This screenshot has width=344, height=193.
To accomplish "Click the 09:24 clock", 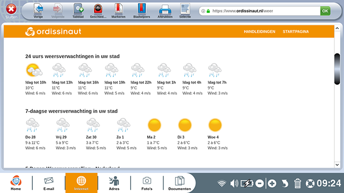I will tap(329, 183).
